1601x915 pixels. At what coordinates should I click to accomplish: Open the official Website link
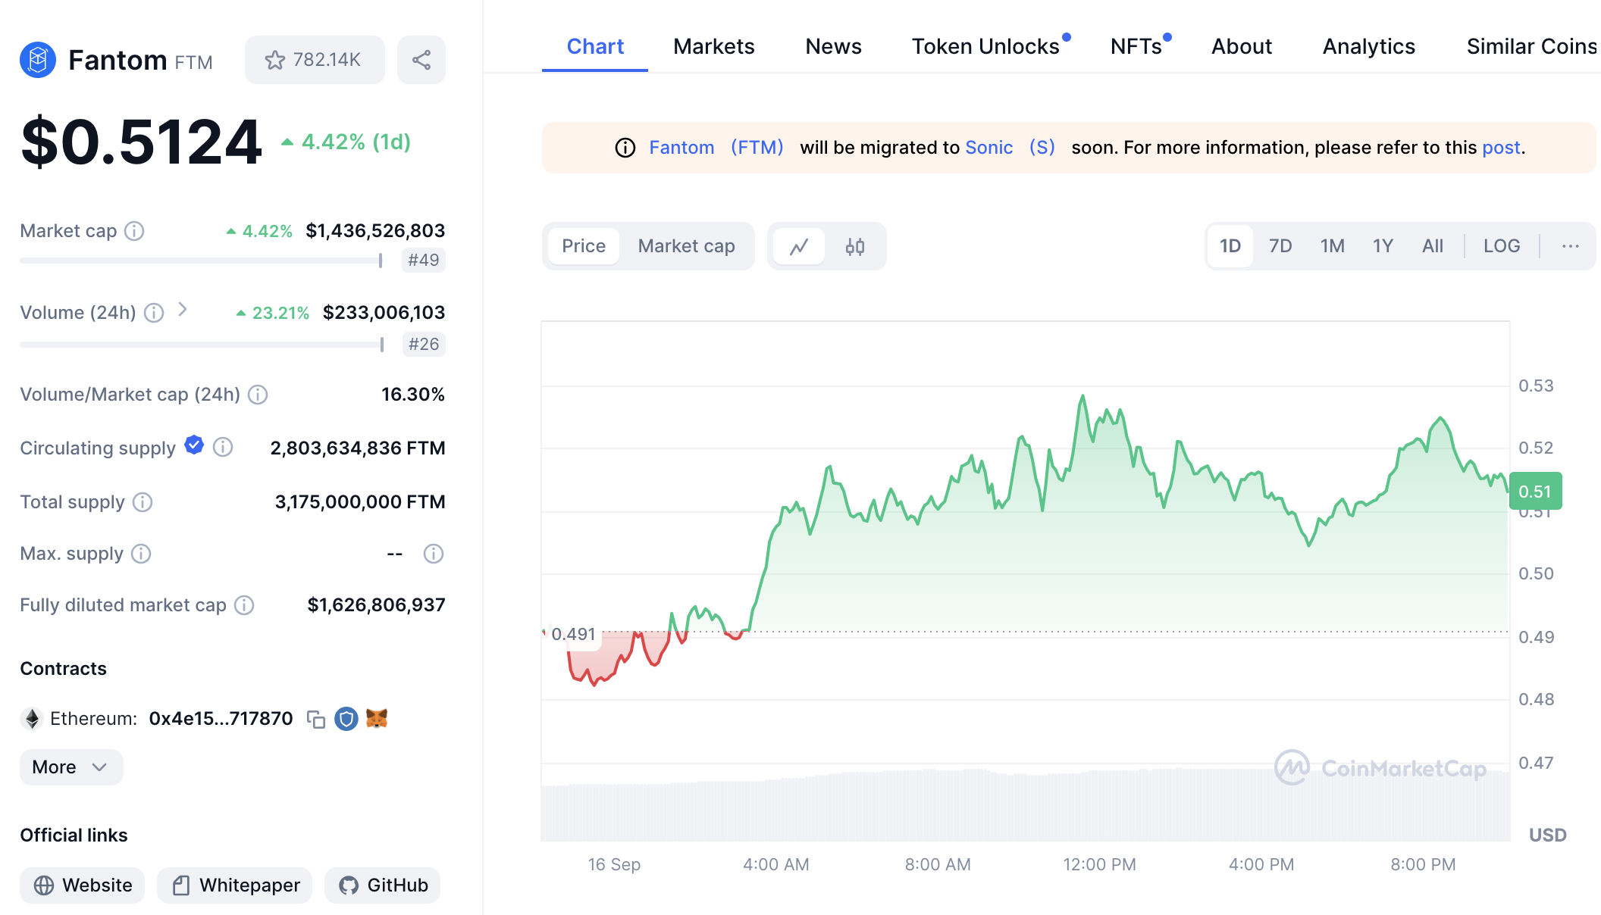point(82,885)
